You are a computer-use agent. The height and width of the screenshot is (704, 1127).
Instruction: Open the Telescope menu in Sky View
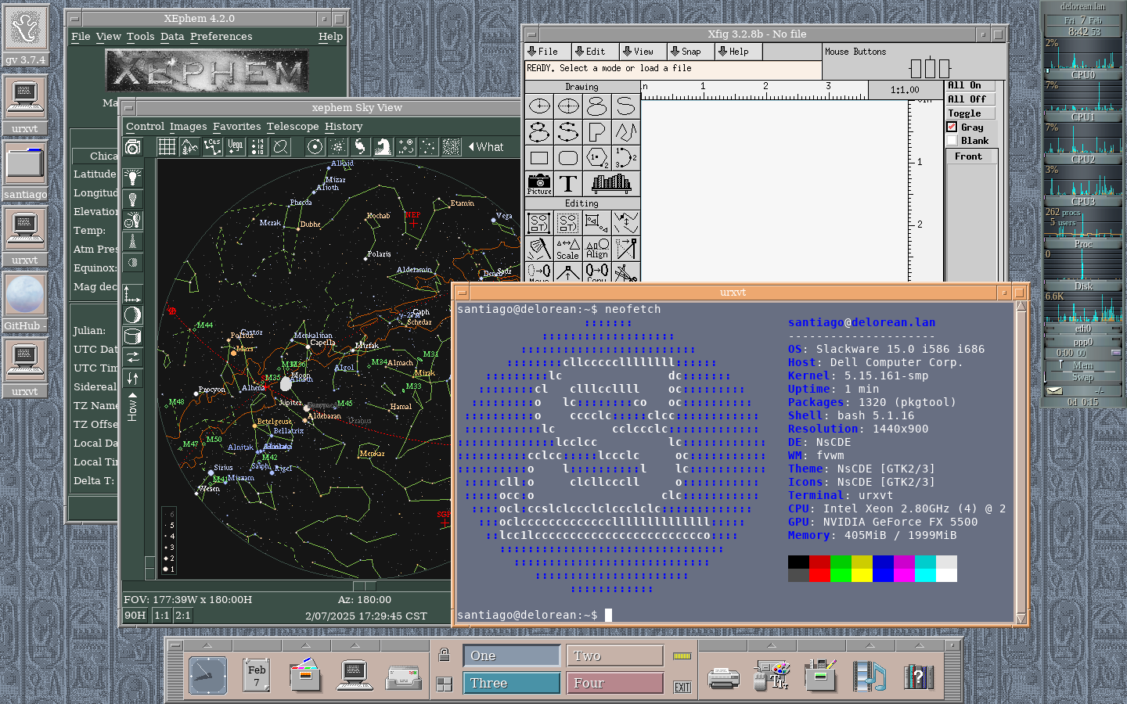tap(293, 127)
